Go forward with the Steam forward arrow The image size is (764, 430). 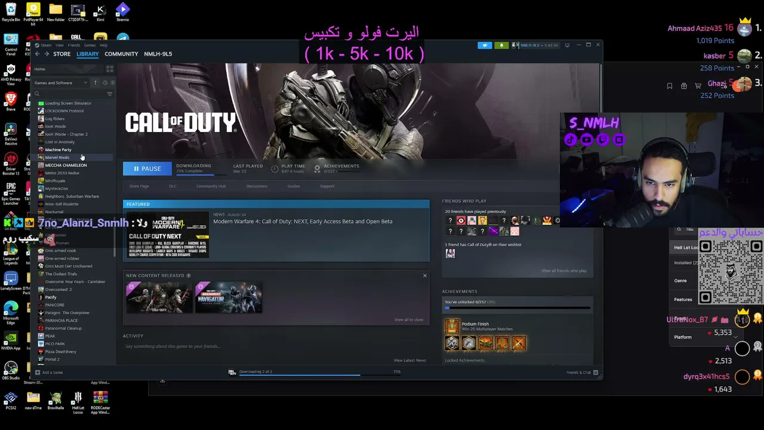coord(47,54)
